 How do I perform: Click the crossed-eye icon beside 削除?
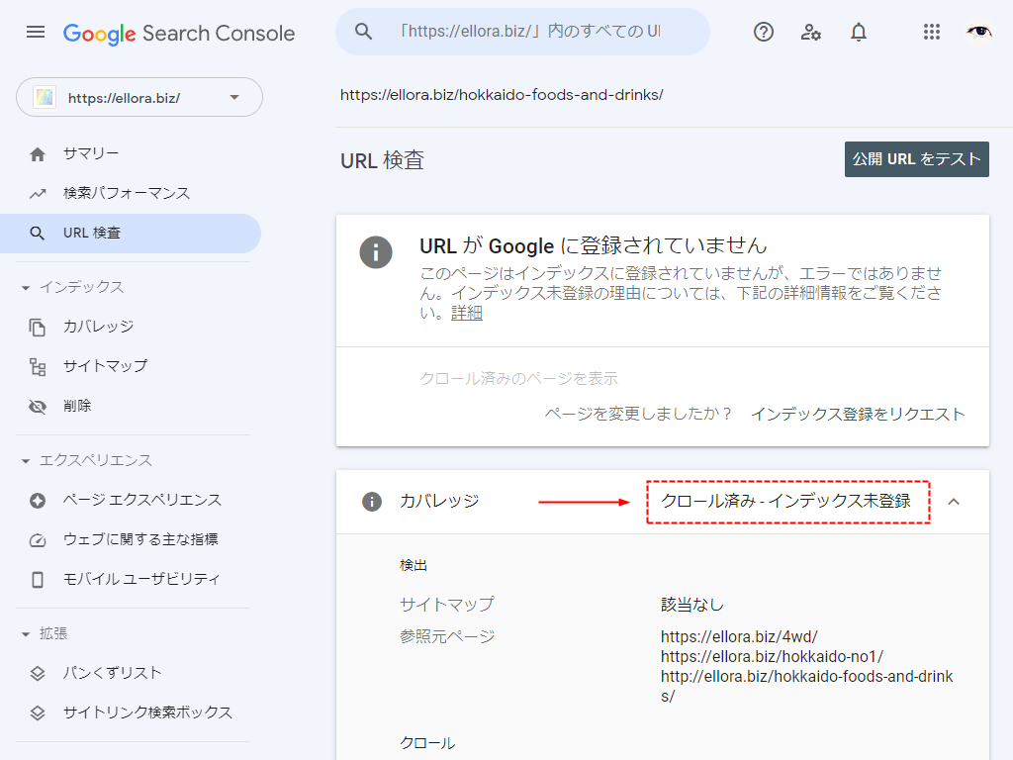(x=38, y=407)
